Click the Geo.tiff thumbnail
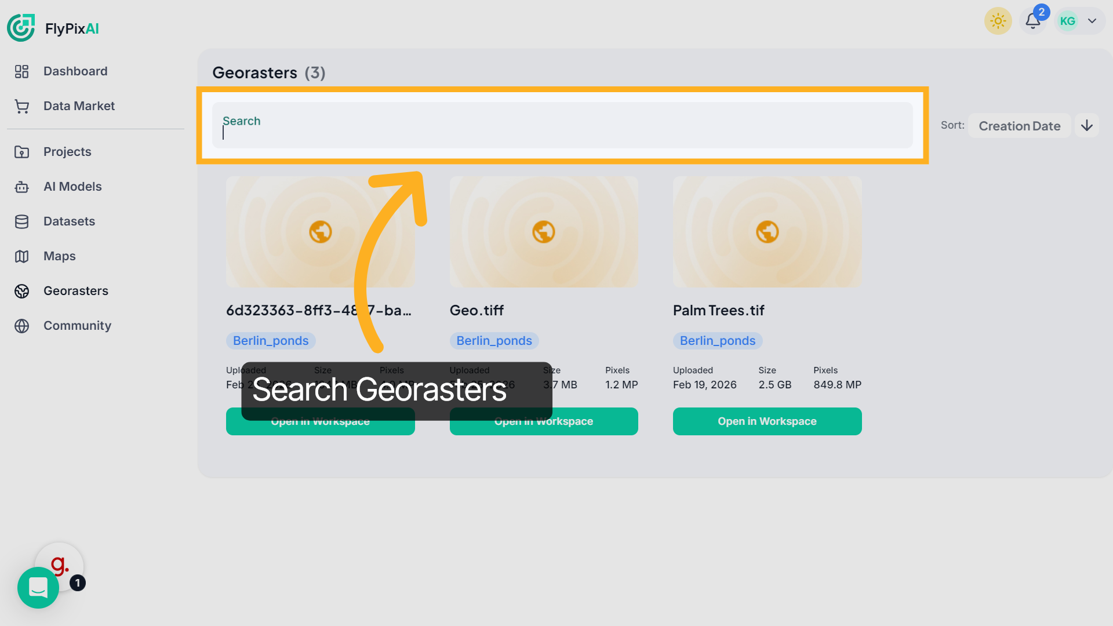Image resolution: width=1113 pixels, height=626 pixels. (544, 232)
